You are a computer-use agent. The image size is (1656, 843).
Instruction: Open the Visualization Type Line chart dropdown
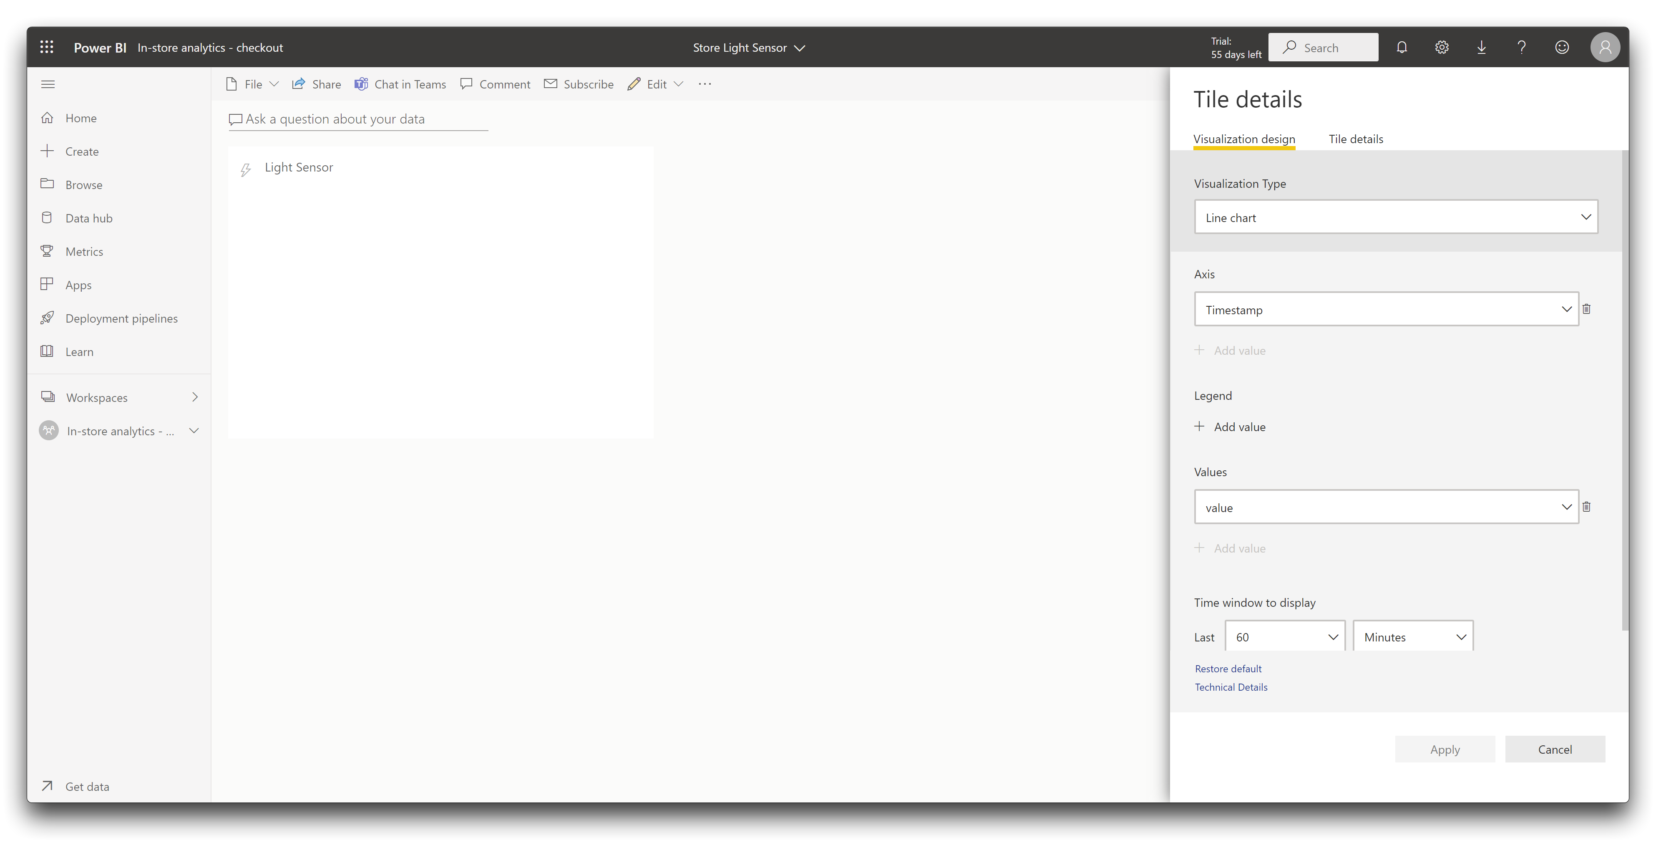click(x=1396, y=217)
